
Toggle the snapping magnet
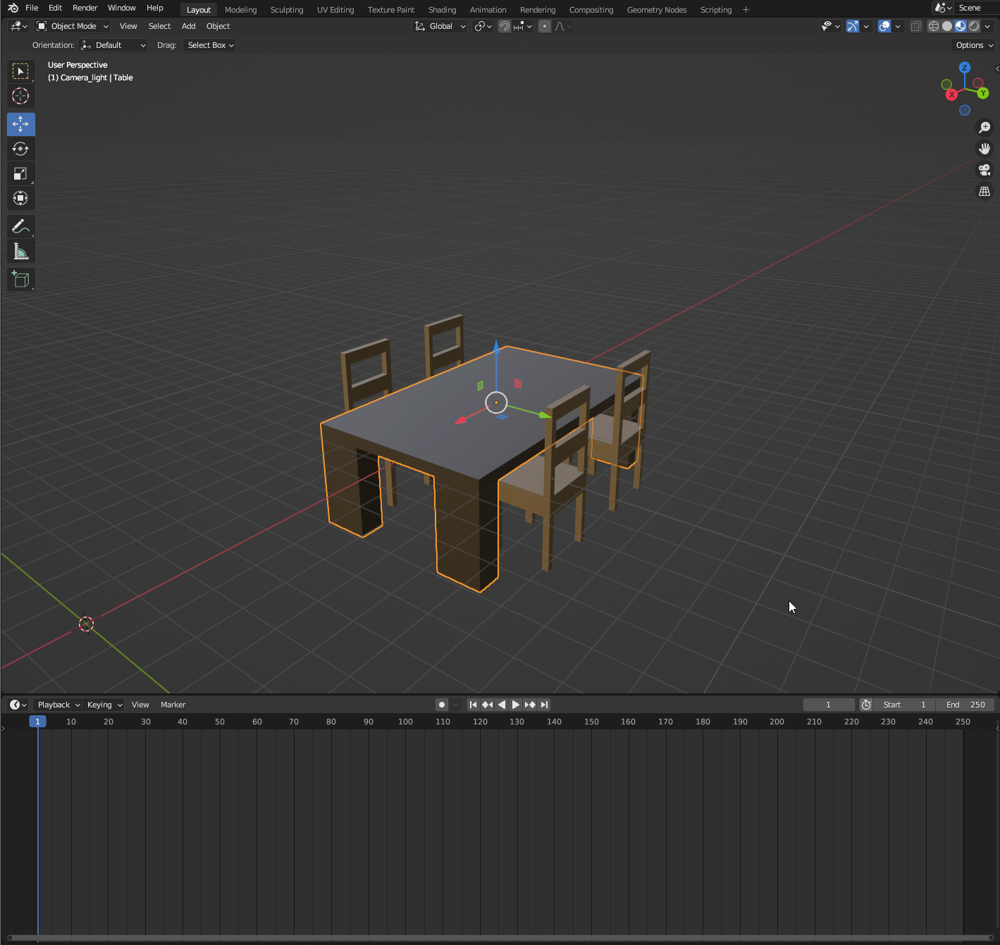pos(505,26)
